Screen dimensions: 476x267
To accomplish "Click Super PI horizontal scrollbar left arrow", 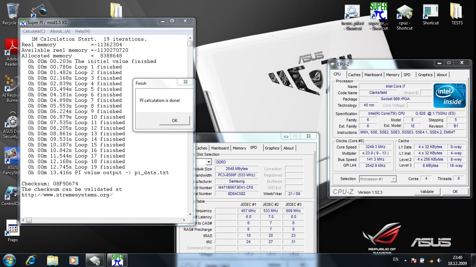I will coord(23,220).
